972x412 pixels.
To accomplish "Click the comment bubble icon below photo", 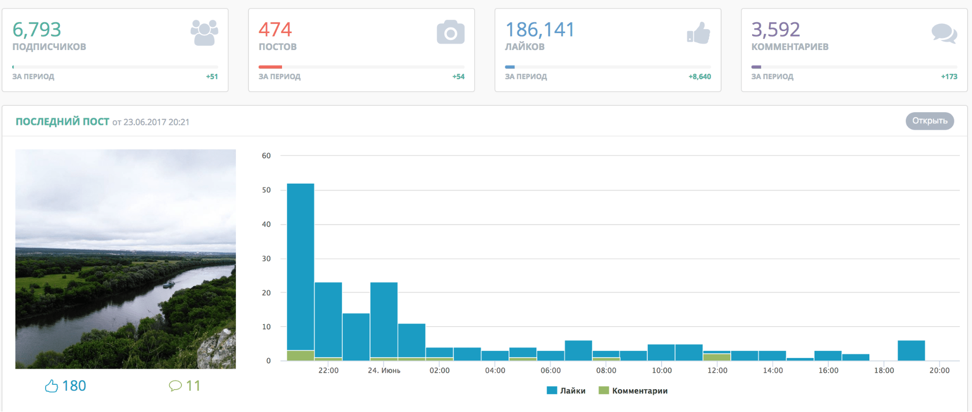I will (x=175, y=386).
